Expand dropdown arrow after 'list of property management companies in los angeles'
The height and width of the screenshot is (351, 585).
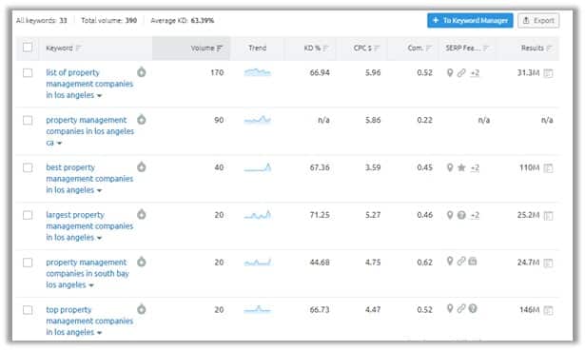tap(99, 96)
